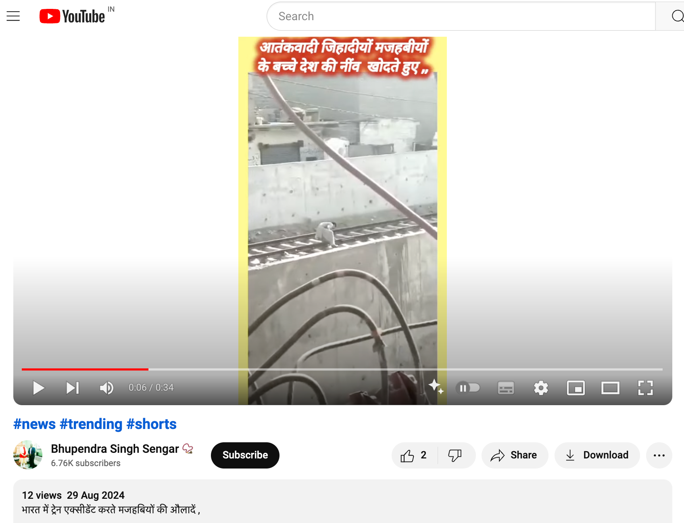Expand the video description box
The width and height of the screenshot is (684, 523).
[x=342, y=502]
